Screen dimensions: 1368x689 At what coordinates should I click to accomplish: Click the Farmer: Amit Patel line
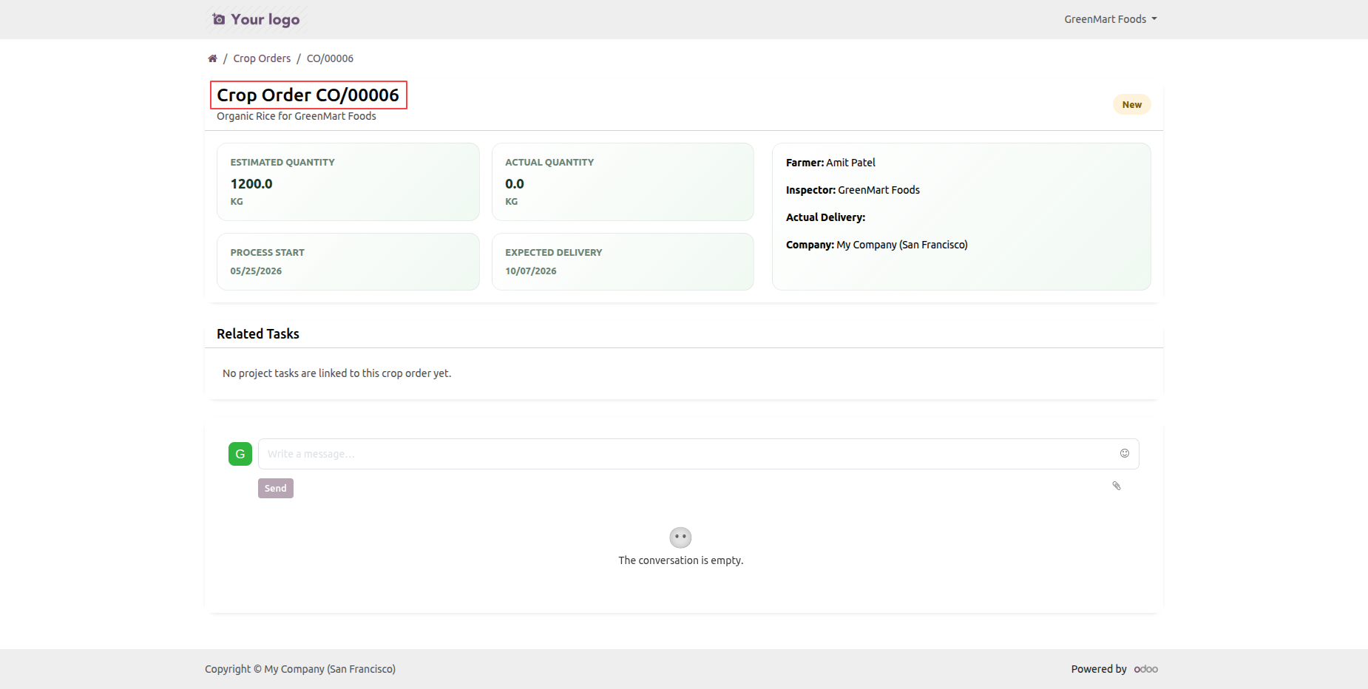[830, 163]
